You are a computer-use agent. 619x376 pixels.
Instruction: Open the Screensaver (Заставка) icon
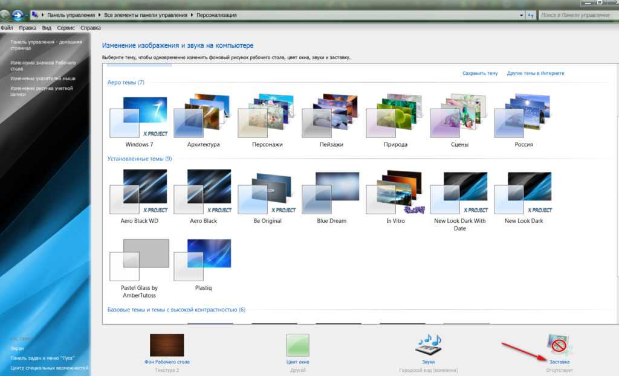(559, 345)
